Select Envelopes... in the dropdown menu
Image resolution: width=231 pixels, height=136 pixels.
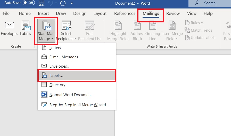77,66
